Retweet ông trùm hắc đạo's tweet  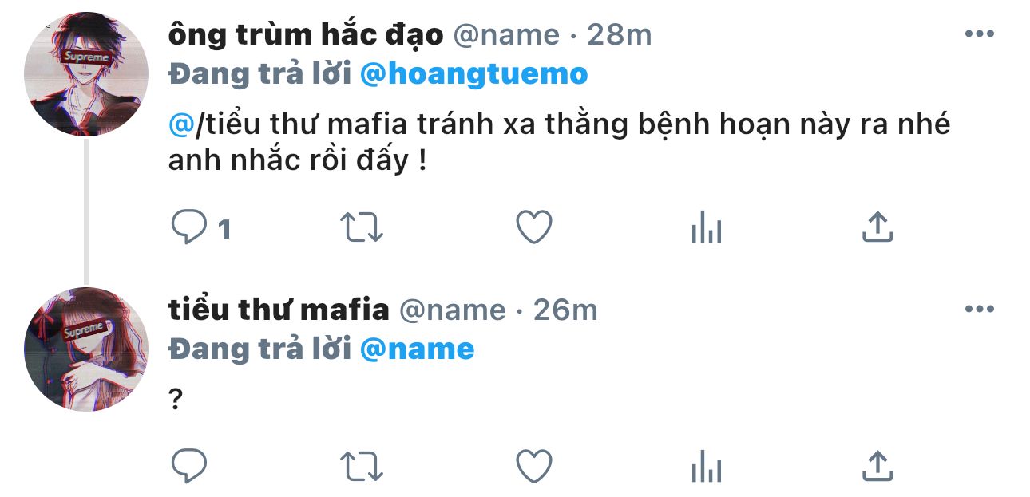pos(362,228)
